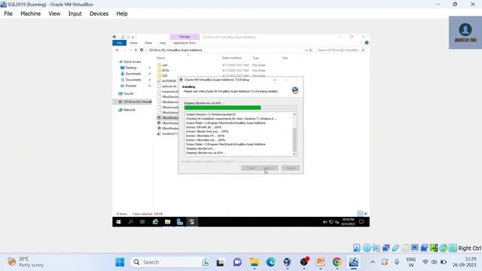Click the File Explorer help icon
Screen dimensions: 482x271
(367, 43)
